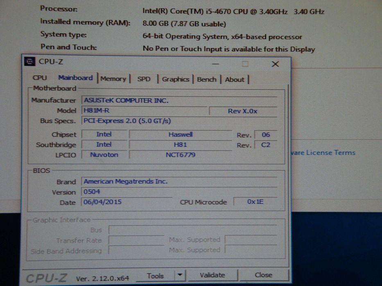Click southbridge revision value C2
The height and width of the screenshot is (286, 382).
[x=266, y=145]
